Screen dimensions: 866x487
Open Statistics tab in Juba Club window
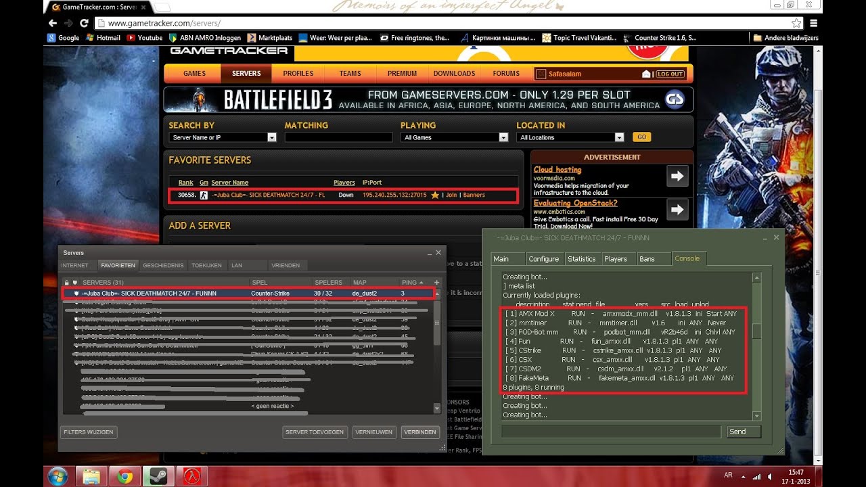coord(581,259)
